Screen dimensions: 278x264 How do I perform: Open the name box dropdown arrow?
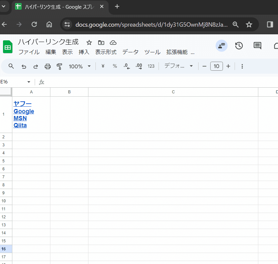coord(29,82)
